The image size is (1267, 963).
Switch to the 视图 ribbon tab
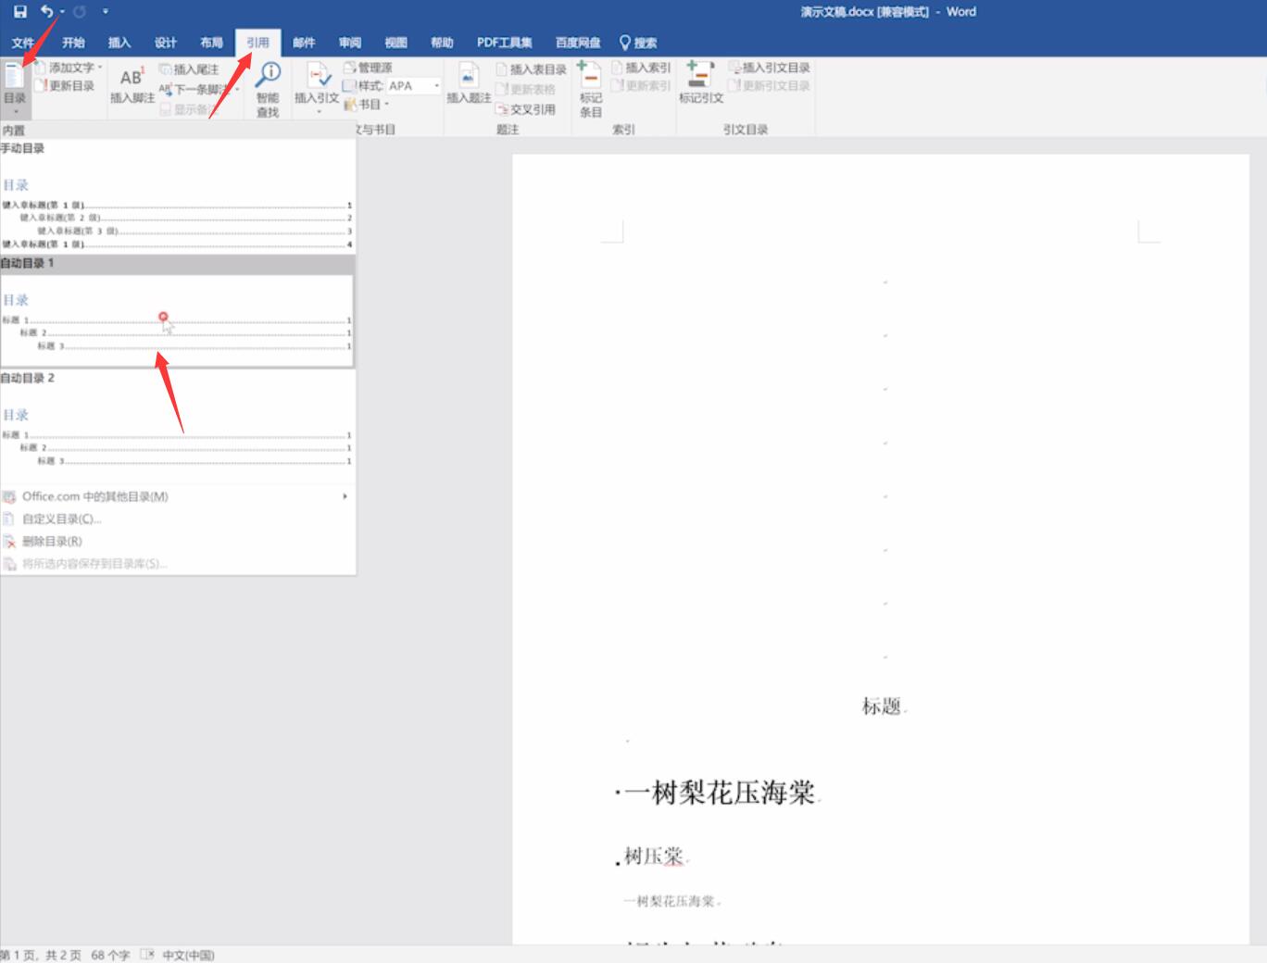(x=396, y=43)
